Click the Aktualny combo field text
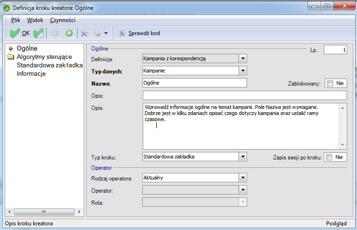The width and height of the screenshot is (357, 230). coord(153,178)
